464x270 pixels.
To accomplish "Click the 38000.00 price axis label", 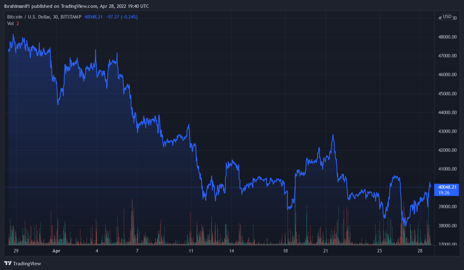I will click(x=447, y=226).
